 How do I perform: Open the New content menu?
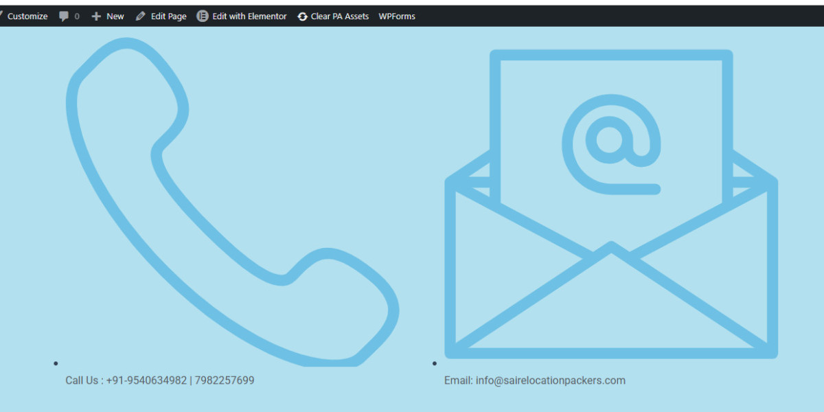click(115, 16)
